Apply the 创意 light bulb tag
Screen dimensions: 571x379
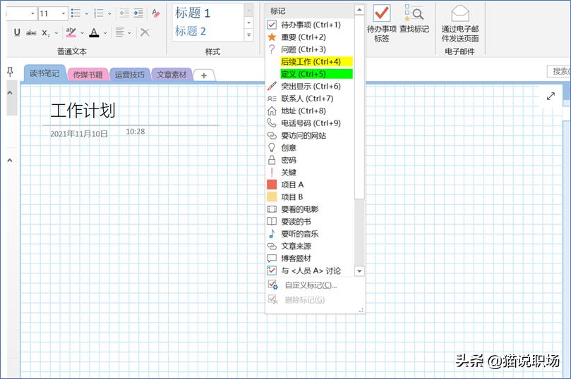310,148
